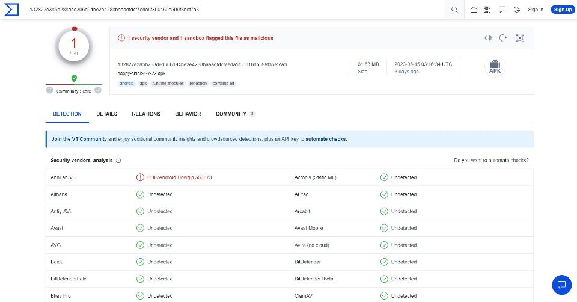Open Join the VT Community link
This screenshot has width=577, height=302.
[x=79, y=139]
